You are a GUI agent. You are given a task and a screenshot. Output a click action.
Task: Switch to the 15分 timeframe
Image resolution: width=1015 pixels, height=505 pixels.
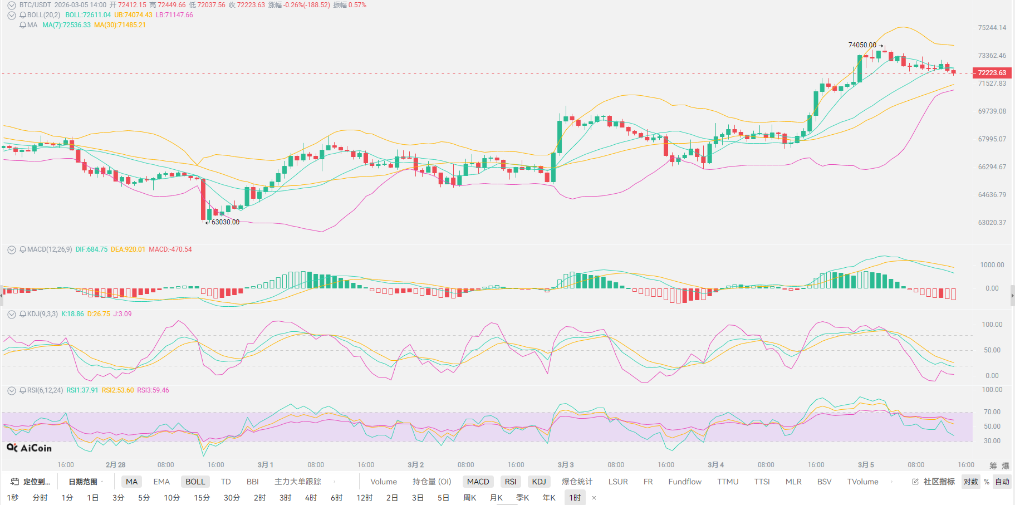(x=202, y=498)
